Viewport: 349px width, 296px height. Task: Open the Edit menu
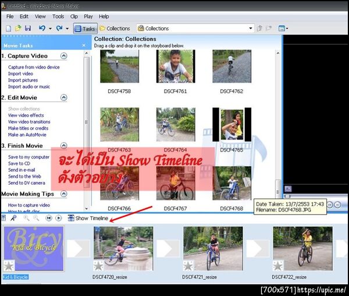[x=24, y=16]
